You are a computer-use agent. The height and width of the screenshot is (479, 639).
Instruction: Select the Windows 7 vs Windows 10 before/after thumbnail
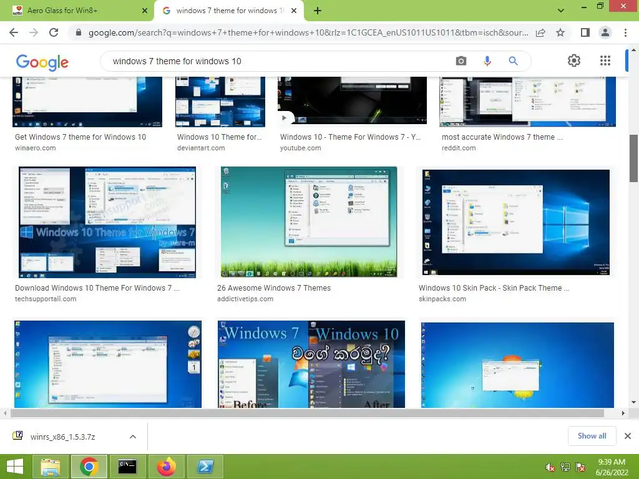click(311, 364)
